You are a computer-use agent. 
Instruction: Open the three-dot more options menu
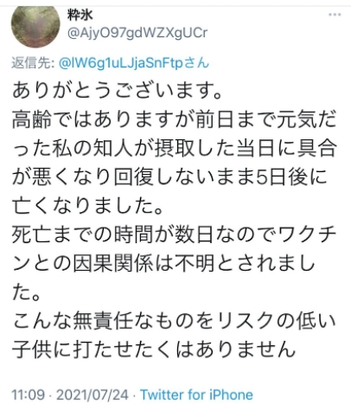pyautogui.click(x=335, y=15)
